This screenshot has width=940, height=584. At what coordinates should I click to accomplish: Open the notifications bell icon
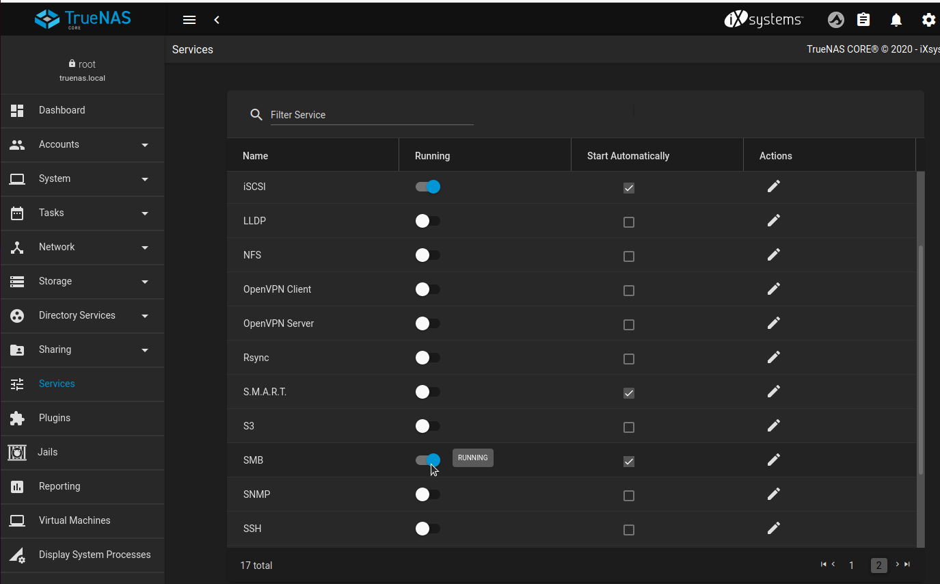coord(896,20)
